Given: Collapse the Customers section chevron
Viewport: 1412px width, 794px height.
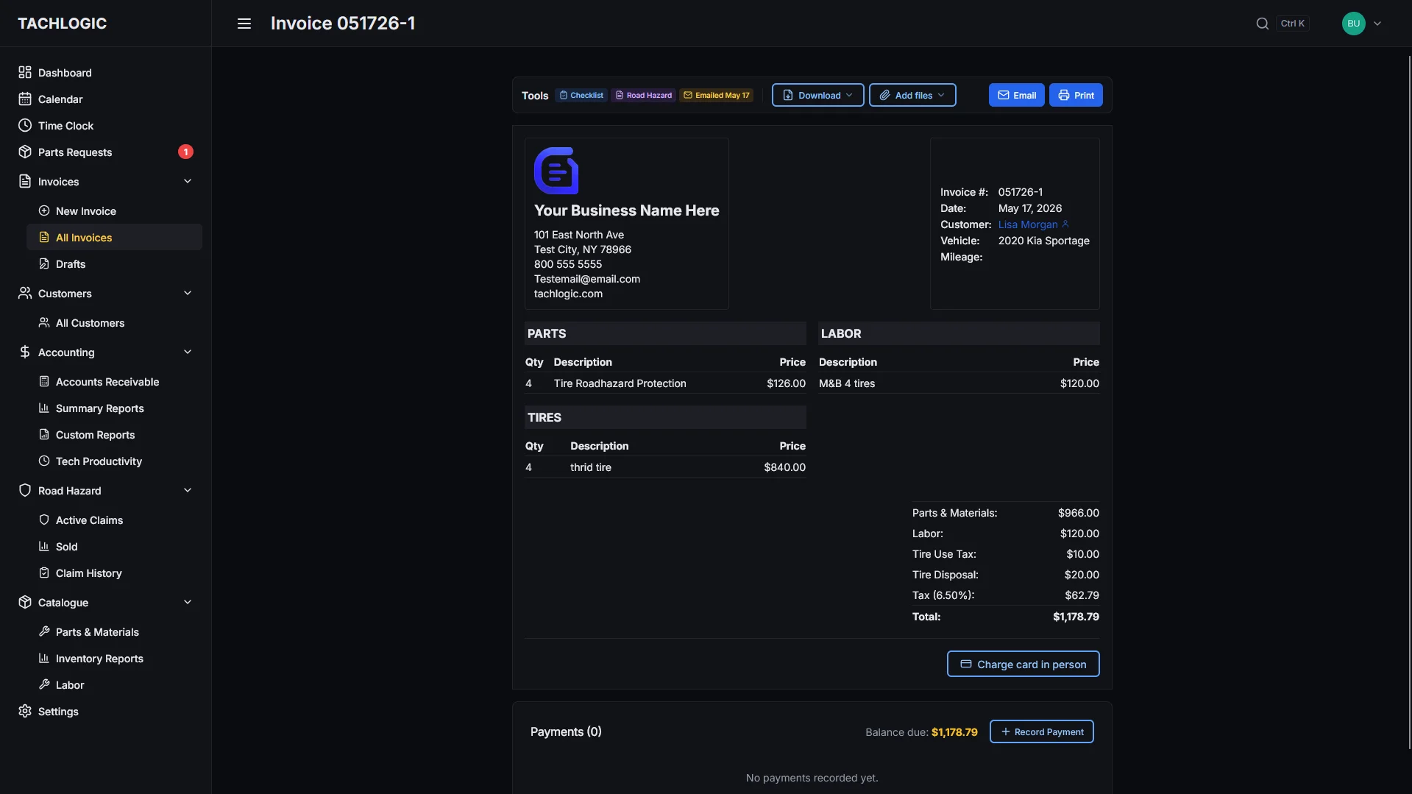Looking at the screenshot, I should tap(188, 293).
